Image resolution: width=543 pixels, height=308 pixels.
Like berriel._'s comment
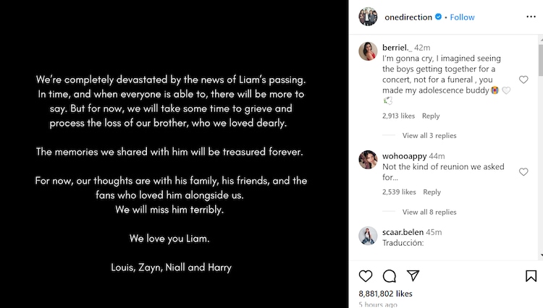[x=523, y=80]
